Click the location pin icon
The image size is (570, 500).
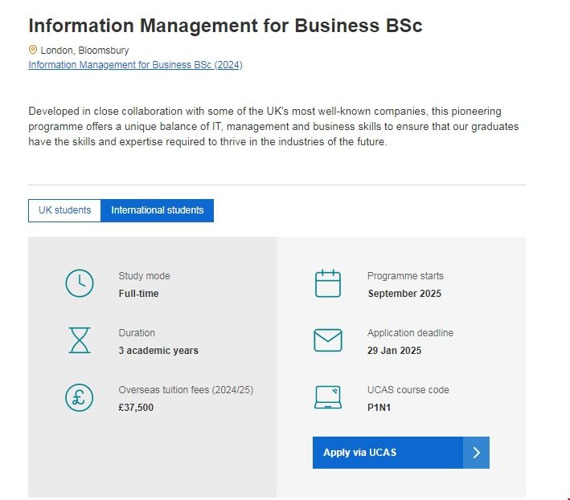point(33,50)
